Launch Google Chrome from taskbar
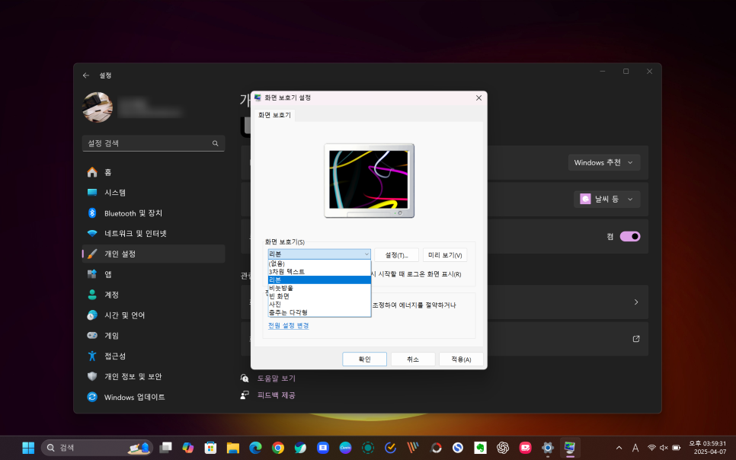Screen dimensions: 736x460 (278, 448)
